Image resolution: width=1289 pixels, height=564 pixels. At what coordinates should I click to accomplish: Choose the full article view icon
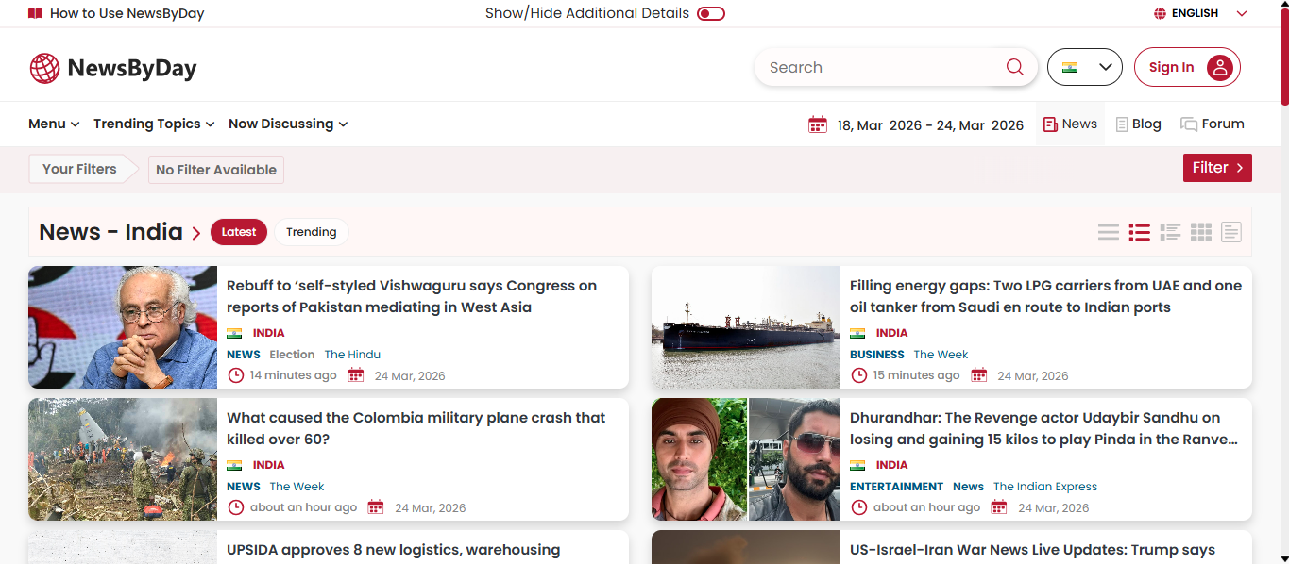(1230, 232)
